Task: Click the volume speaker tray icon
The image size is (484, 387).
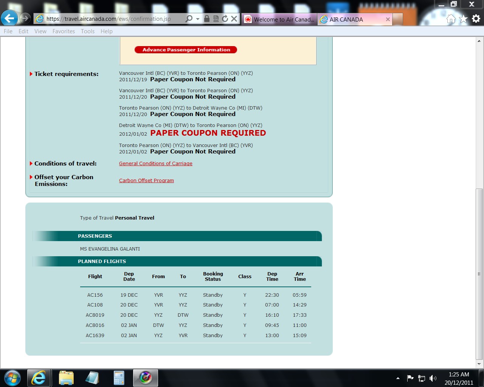Action: point(433,378)
